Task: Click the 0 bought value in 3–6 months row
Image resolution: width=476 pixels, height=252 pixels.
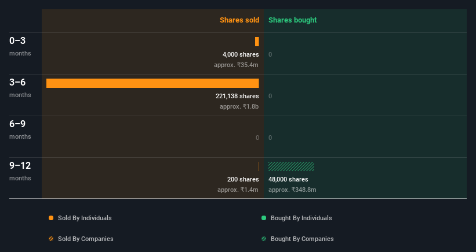Action: 270,96
